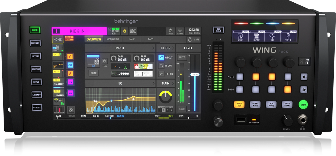Expand the INPUT section chevron
Image resolution: width=336 pixels, height=156 pixels.
tap(153, 48)
